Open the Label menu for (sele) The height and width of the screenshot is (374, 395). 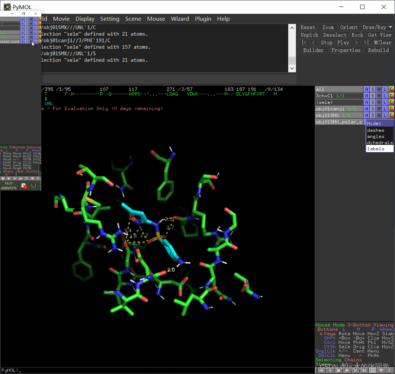pos(385,102)
